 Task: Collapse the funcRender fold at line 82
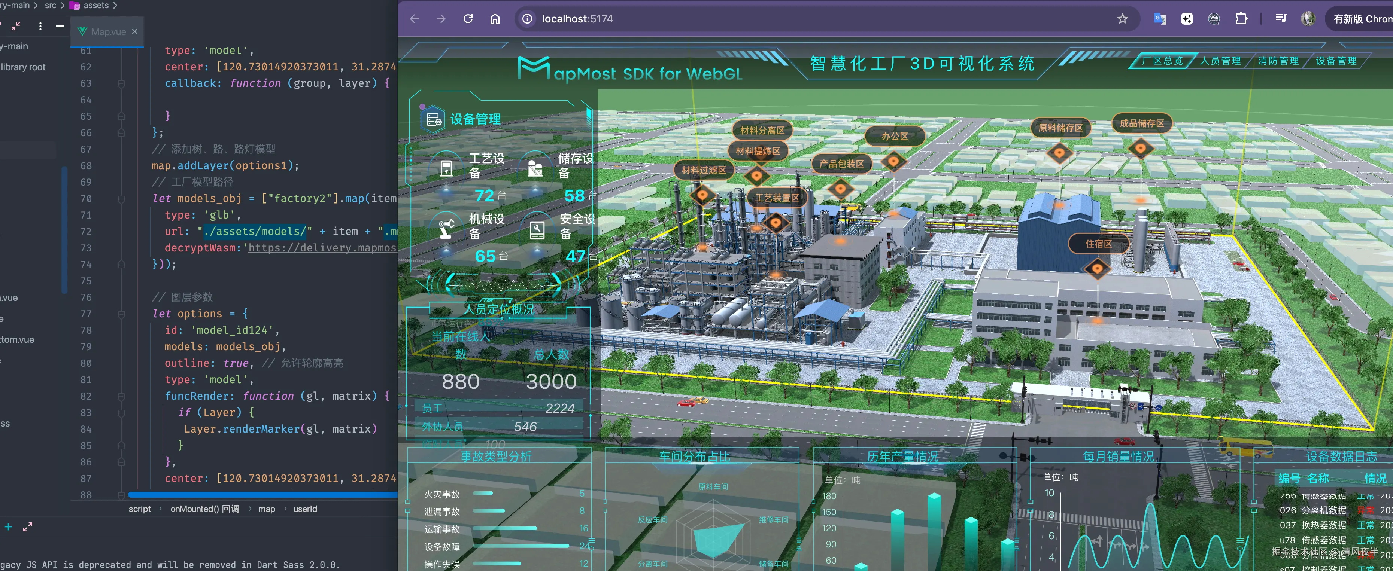121,397
